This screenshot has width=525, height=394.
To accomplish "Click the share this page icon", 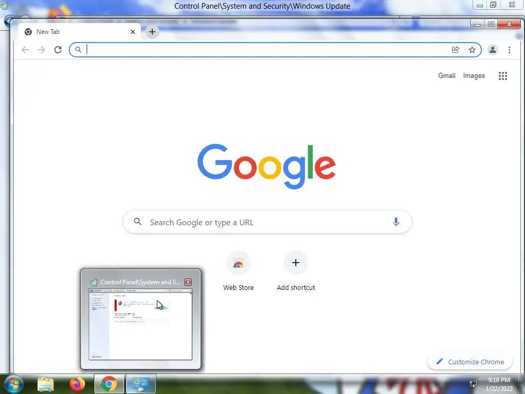I will coord(455,50).
